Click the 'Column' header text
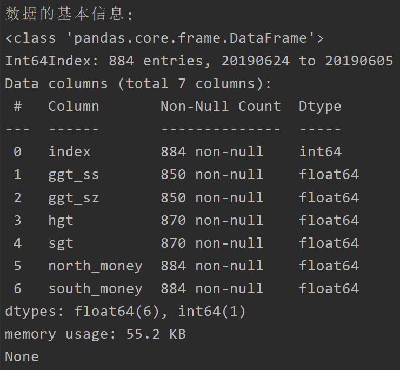The height and width of the screenshot is (370, 400). pos(74,107)
